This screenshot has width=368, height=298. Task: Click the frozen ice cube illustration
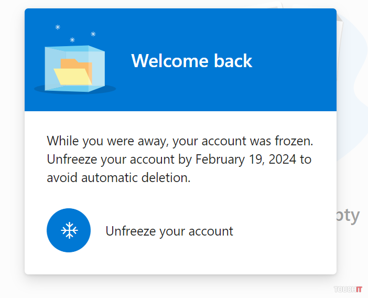[74, 68]
